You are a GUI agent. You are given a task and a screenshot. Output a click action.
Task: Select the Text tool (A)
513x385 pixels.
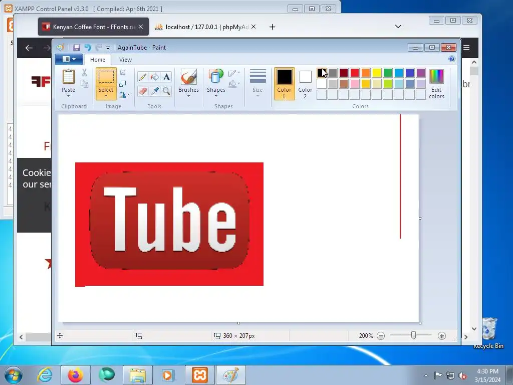click(166, 77)
